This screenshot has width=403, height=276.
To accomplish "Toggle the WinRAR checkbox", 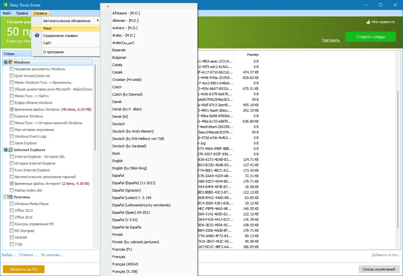I will (x=12, y=237).
